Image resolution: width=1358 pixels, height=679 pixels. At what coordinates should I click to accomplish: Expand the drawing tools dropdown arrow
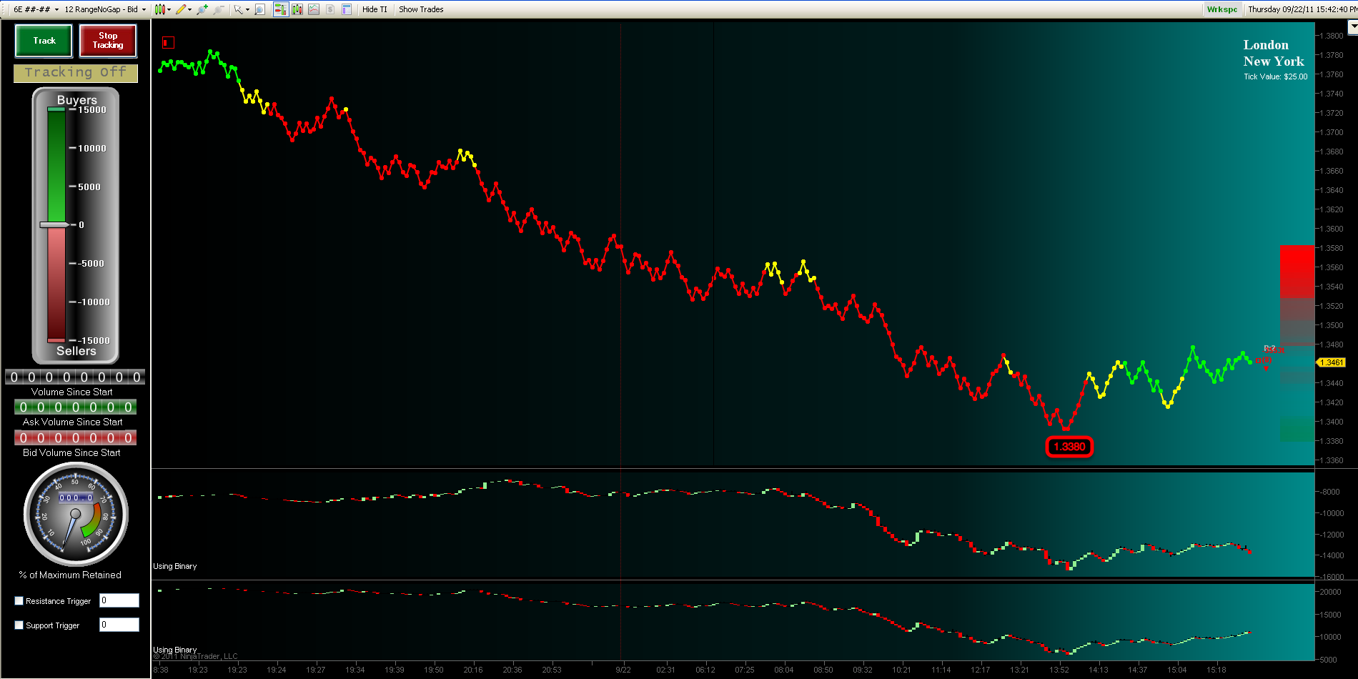point(189,9)
